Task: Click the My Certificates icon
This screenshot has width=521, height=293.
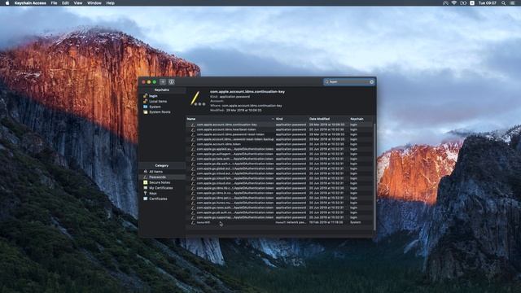Action: [x=145, y=188]
